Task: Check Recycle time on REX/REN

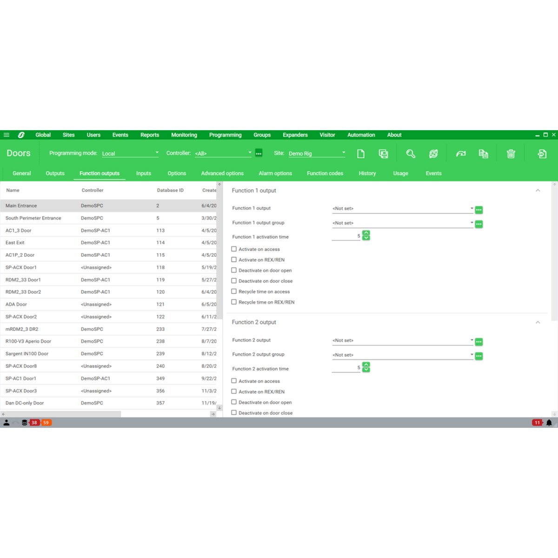Action: [x=234, y=302]
